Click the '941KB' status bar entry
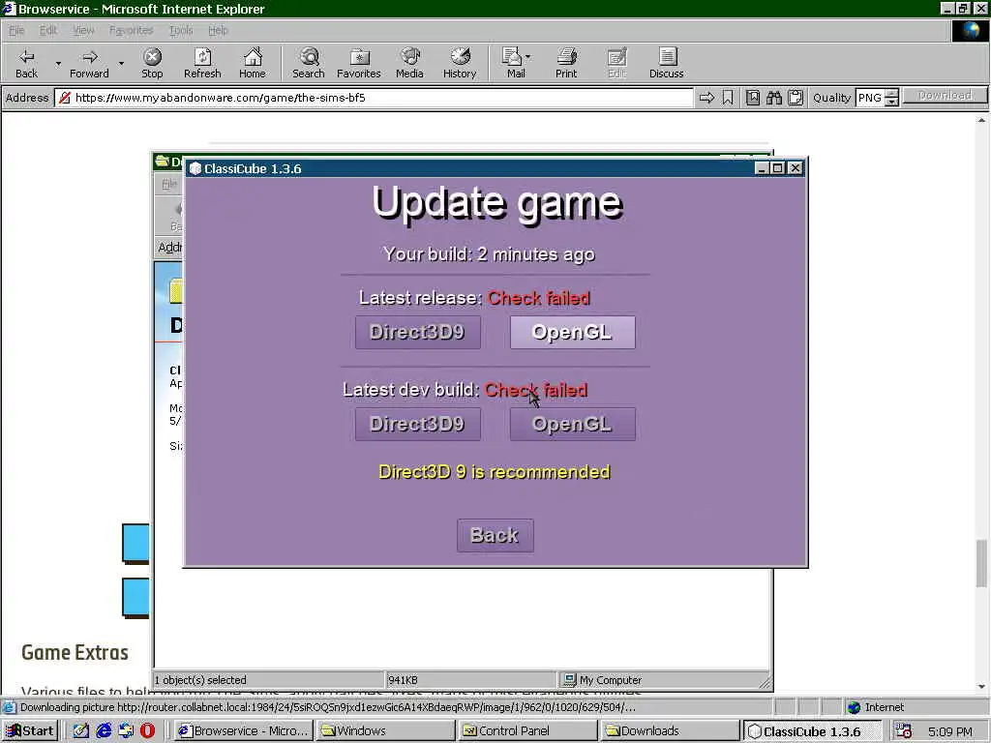Viewport: 991px width, 743px height. [x=404, y=680]
